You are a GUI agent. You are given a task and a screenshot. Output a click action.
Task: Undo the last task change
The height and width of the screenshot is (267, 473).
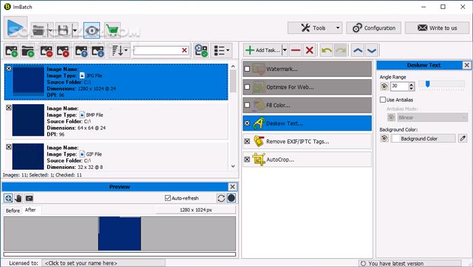point(326,51)
